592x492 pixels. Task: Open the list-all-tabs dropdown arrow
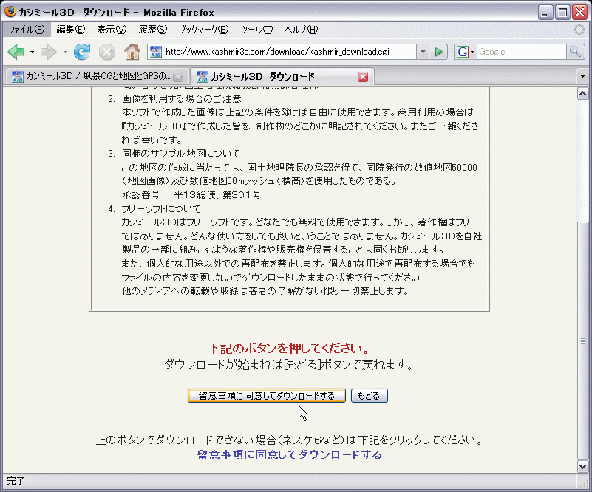(x=582, y=77)
